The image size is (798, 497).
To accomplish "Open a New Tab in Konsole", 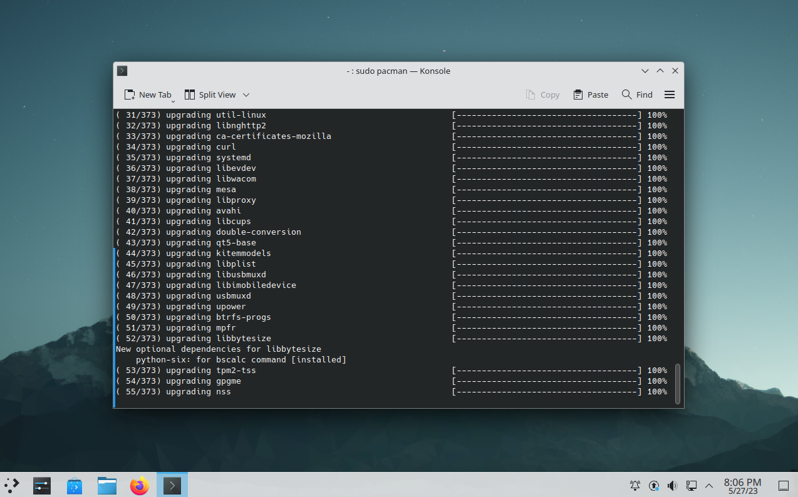I will coord(147,95).
